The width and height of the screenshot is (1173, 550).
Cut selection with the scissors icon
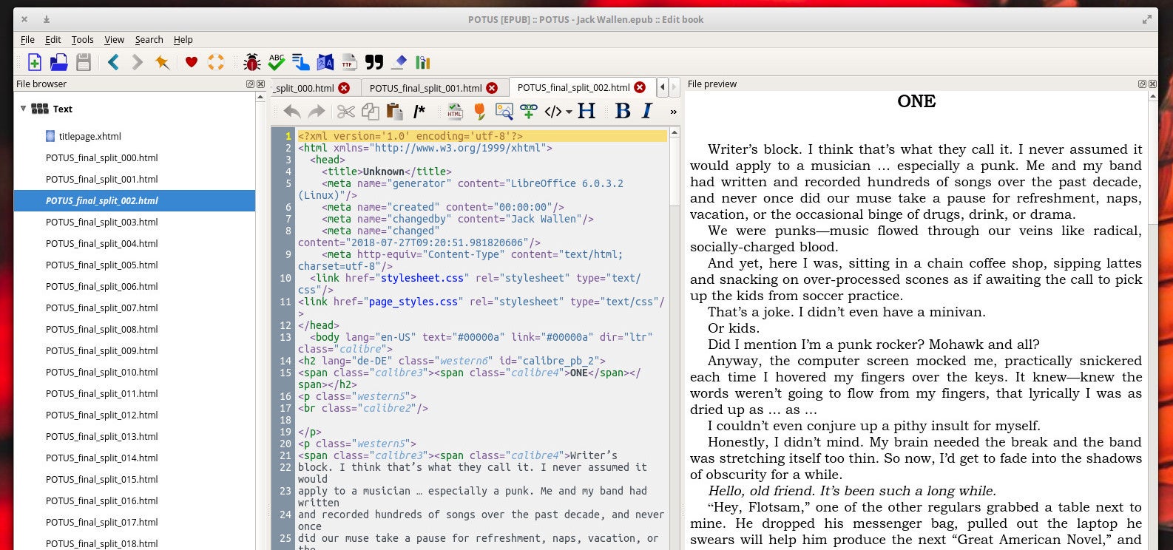(x=345, y=111)
